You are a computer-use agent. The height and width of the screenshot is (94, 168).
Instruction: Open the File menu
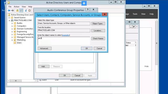10,7
